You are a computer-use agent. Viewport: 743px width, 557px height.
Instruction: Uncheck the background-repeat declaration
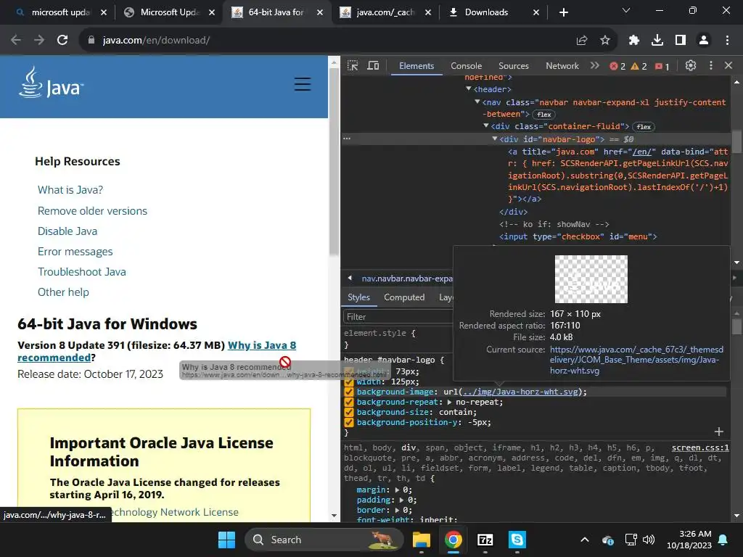click(x=349, y=402)
